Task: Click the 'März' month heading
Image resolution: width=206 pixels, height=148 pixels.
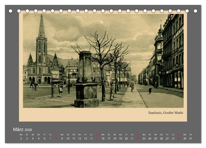Action: pos(18,129)
